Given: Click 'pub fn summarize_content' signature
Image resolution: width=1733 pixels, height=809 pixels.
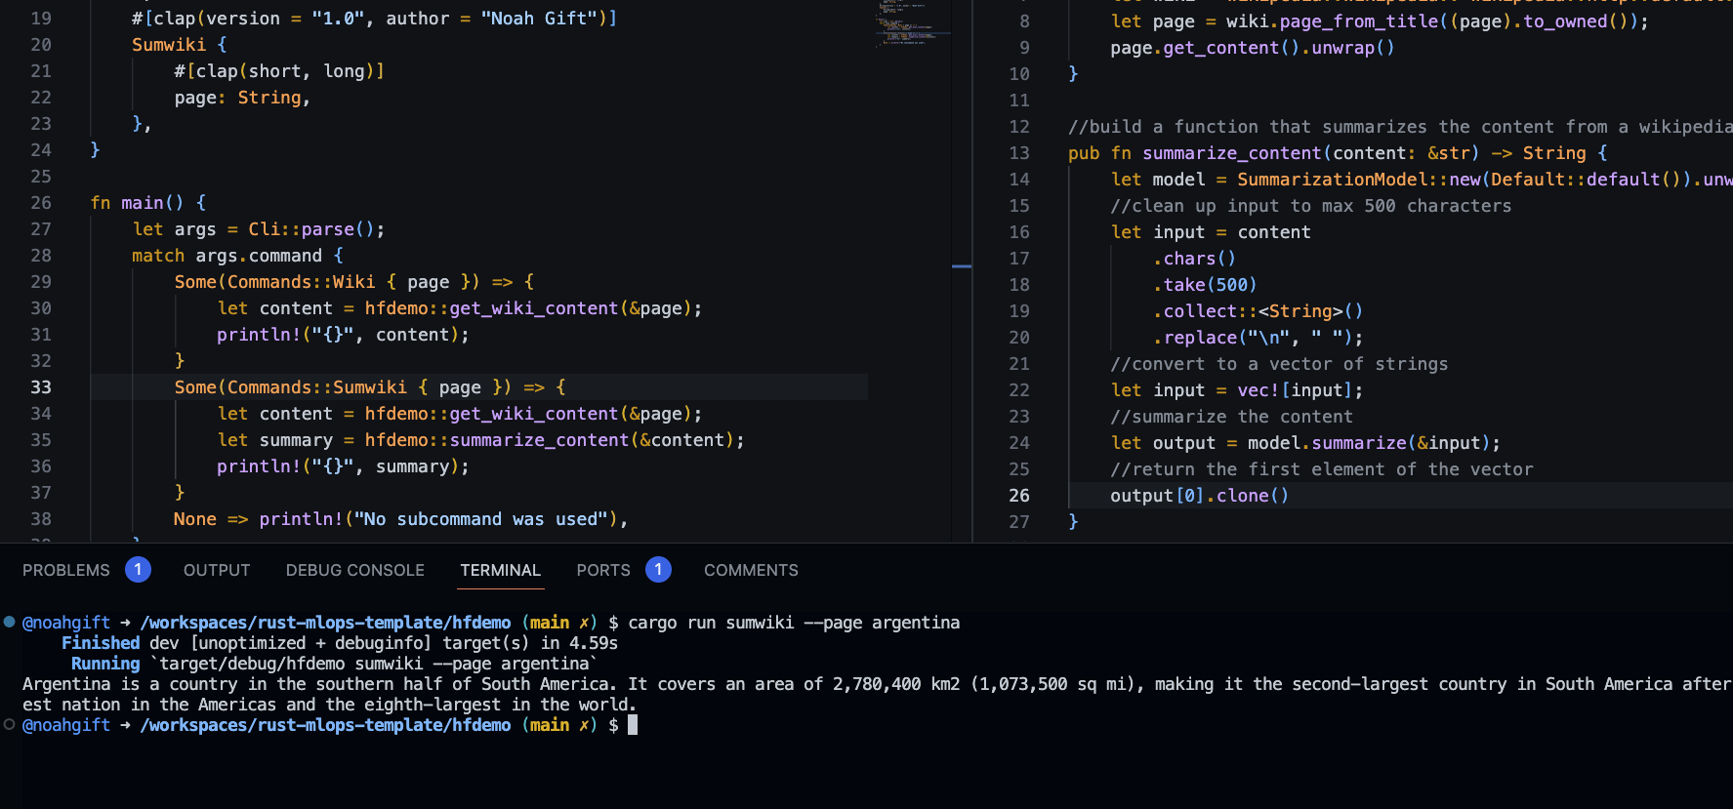Looking at the screenshot, I should [x=1338, y=152].
